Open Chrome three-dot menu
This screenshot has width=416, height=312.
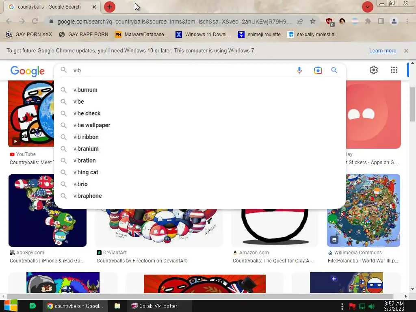407,21
